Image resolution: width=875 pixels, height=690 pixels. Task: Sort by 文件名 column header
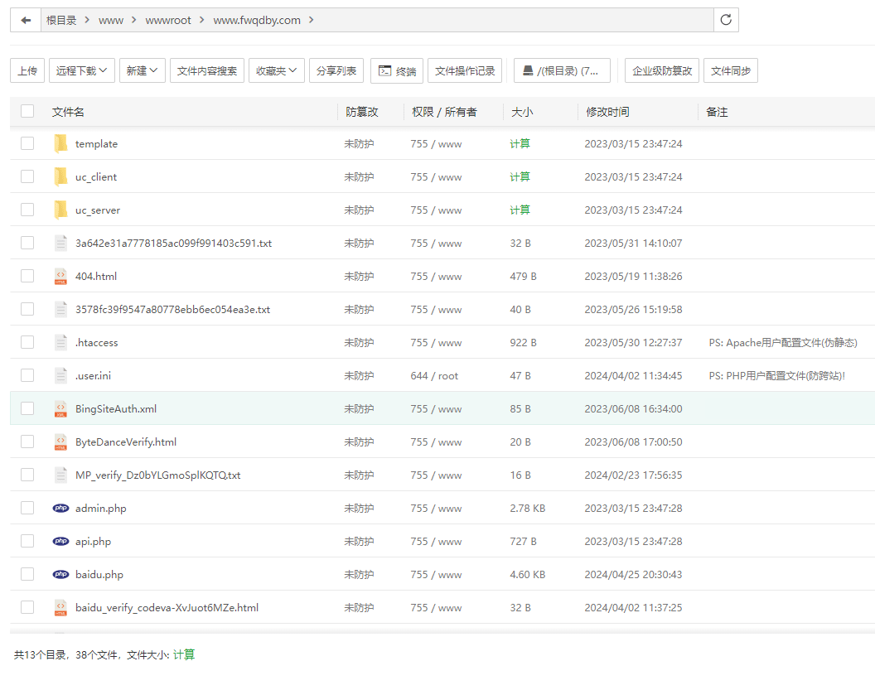click(x=68, y=112)
